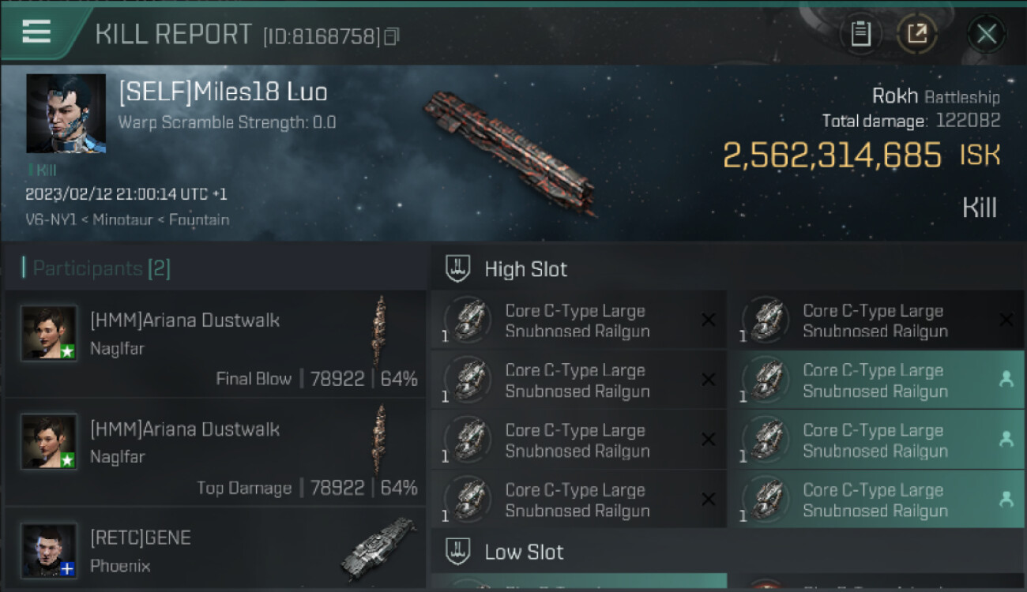The image size is (1027, 592).
Task: Close the kill report window
Action: click(x=986, y=34)
